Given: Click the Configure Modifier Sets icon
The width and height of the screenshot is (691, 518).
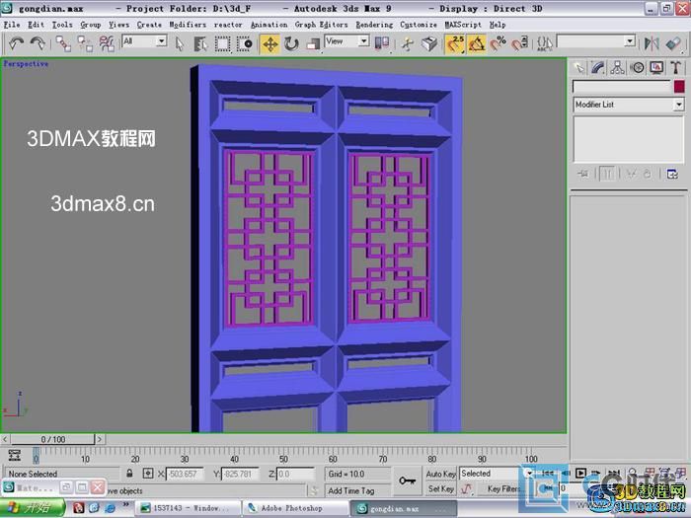Looking at the screenshot, I should pos(672,174).
